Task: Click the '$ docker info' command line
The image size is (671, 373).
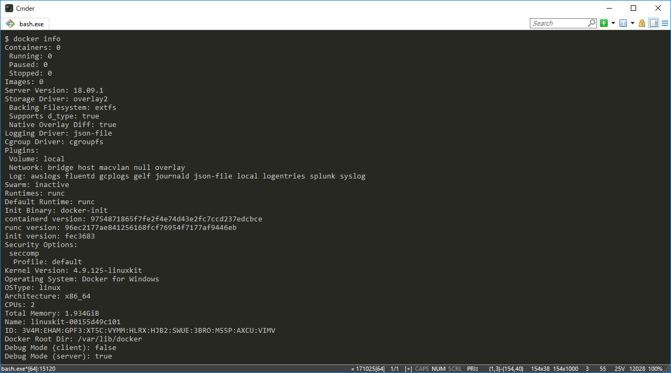Action: click(33, 39)
